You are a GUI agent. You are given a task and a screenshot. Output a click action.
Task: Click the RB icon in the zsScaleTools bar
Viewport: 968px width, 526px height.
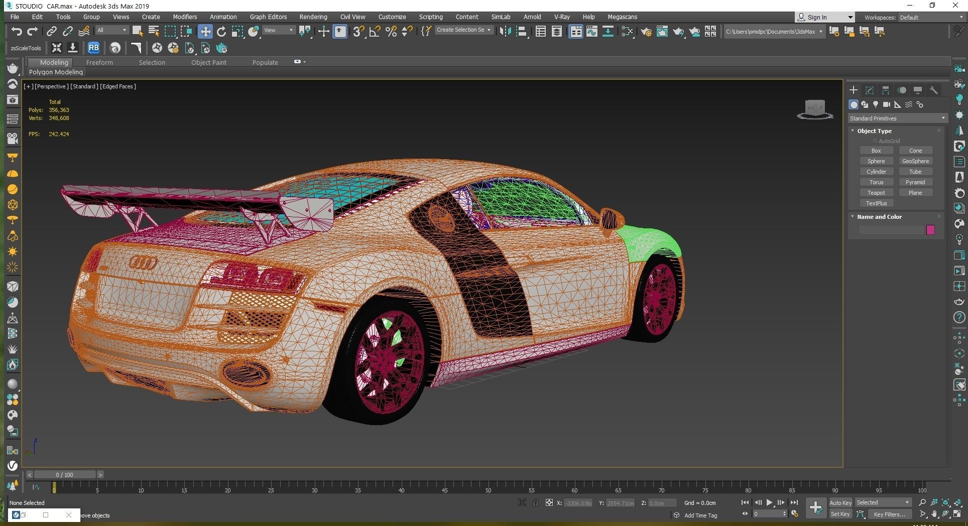[x=93, y=48]
